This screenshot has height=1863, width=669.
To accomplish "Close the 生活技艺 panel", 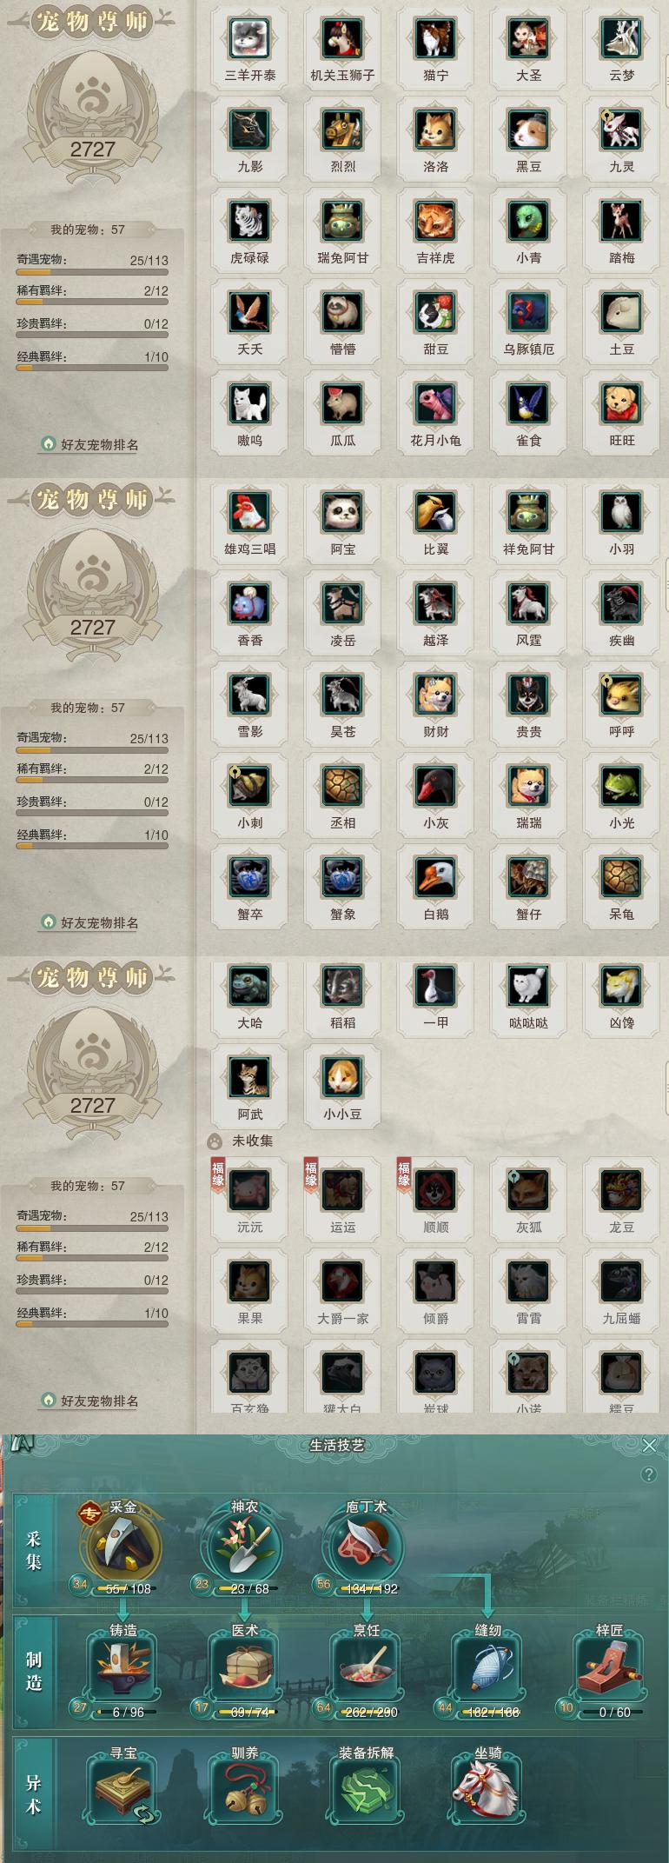I will point(649,1445).
